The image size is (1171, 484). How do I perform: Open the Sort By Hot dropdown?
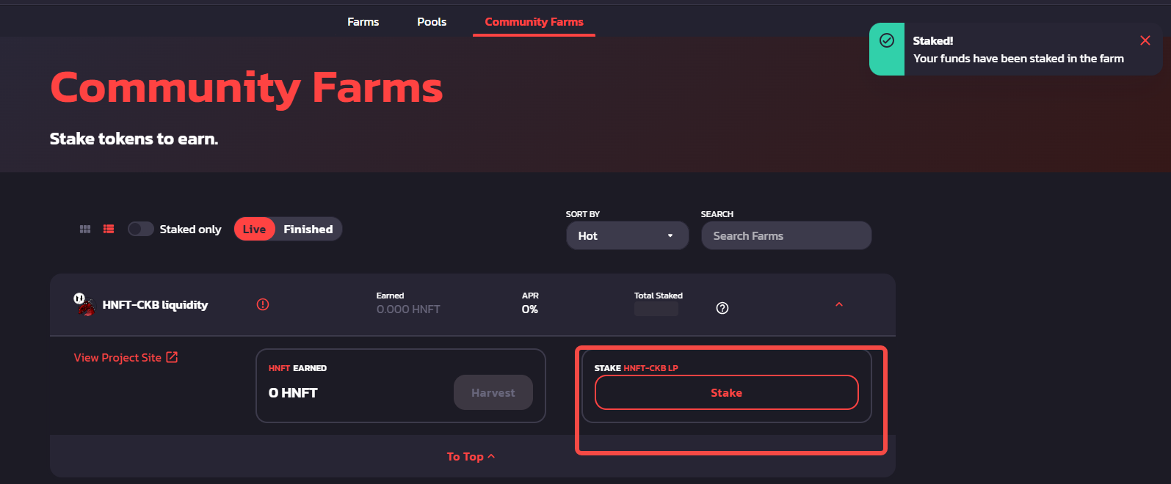(x=627, y=236)
